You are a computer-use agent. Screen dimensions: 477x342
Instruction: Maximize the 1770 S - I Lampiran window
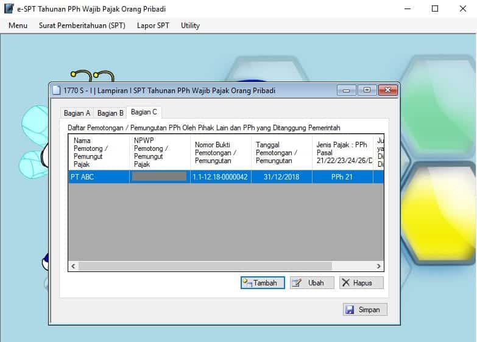point(367,90)
